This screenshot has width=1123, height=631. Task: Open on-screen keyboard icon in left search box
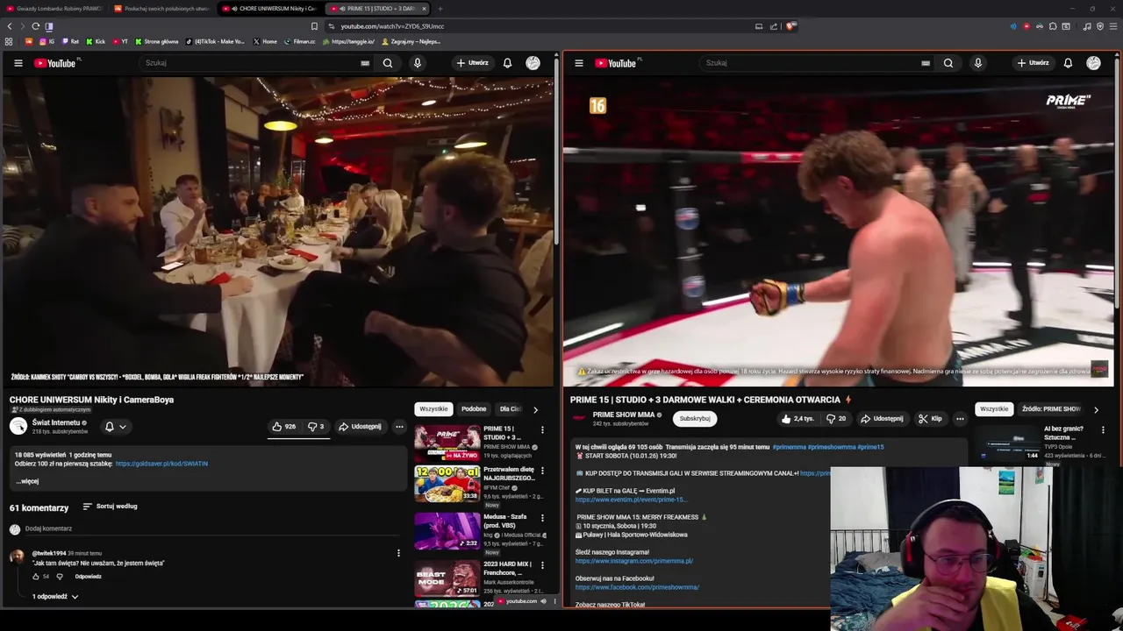pyautogui.click(x=365, y=63)
